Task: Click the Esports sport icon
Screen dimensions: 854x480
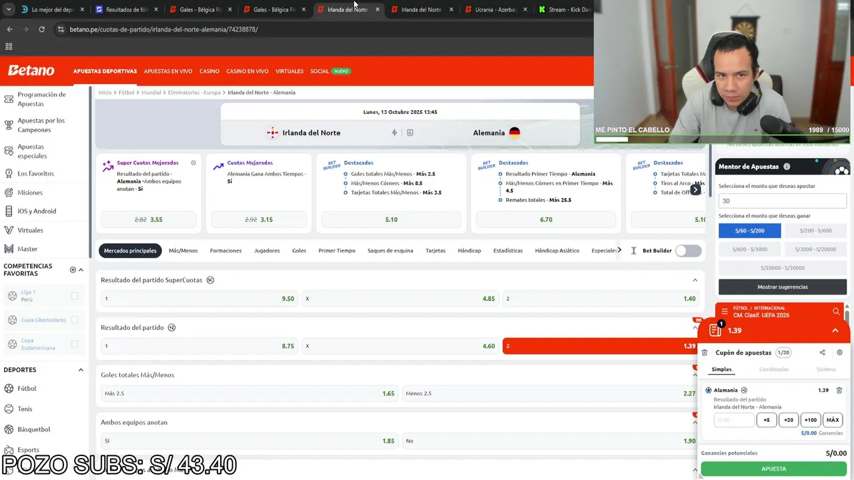Action: pyautogui.click(x=9, y=450)
